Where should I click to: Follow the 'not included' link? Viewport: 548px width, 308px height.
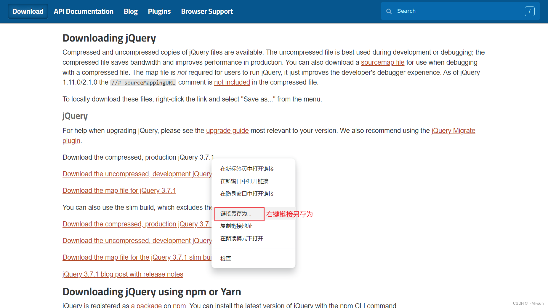point(232,82)
